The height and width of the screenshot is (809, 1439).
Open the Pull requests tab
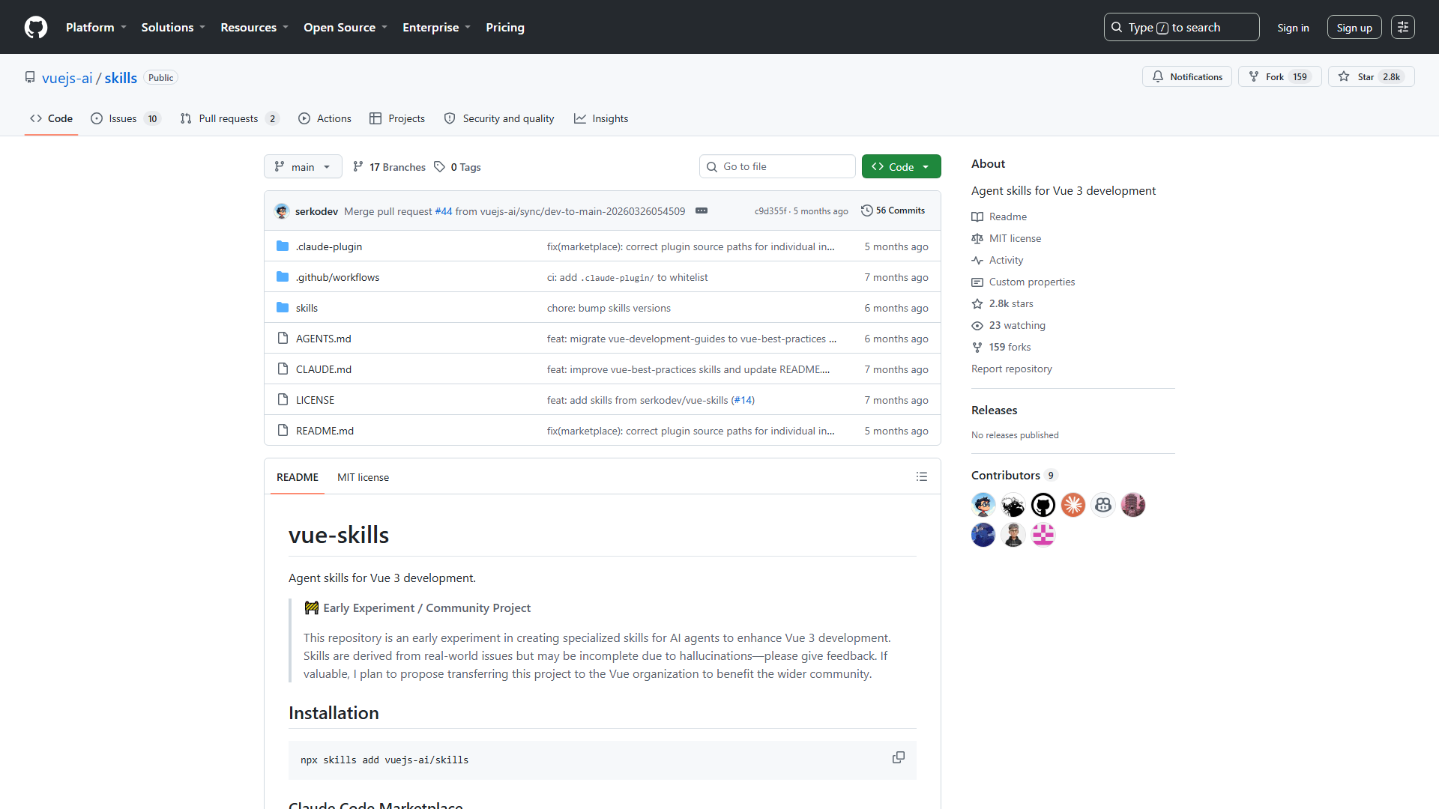point(229,118)
